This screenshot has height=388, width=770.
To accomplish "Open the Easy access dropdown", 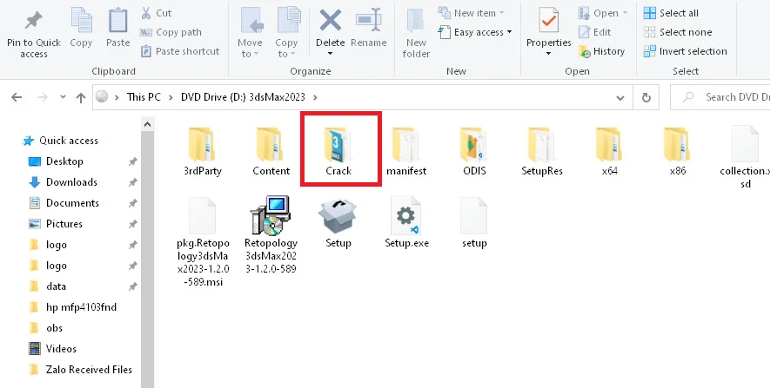I will click(475, 32).
